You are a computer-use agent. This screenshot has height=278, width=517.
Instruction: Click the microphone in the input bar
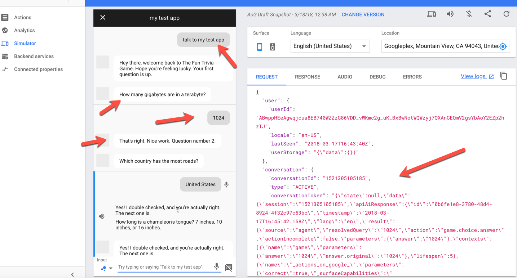216,266
